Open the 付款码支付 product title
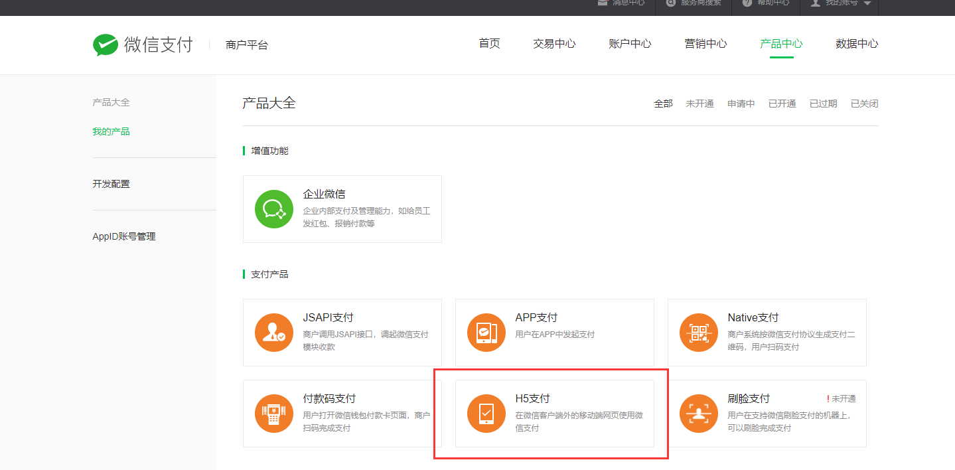Viewport: 955px width, 470px height. coord(329,399)
